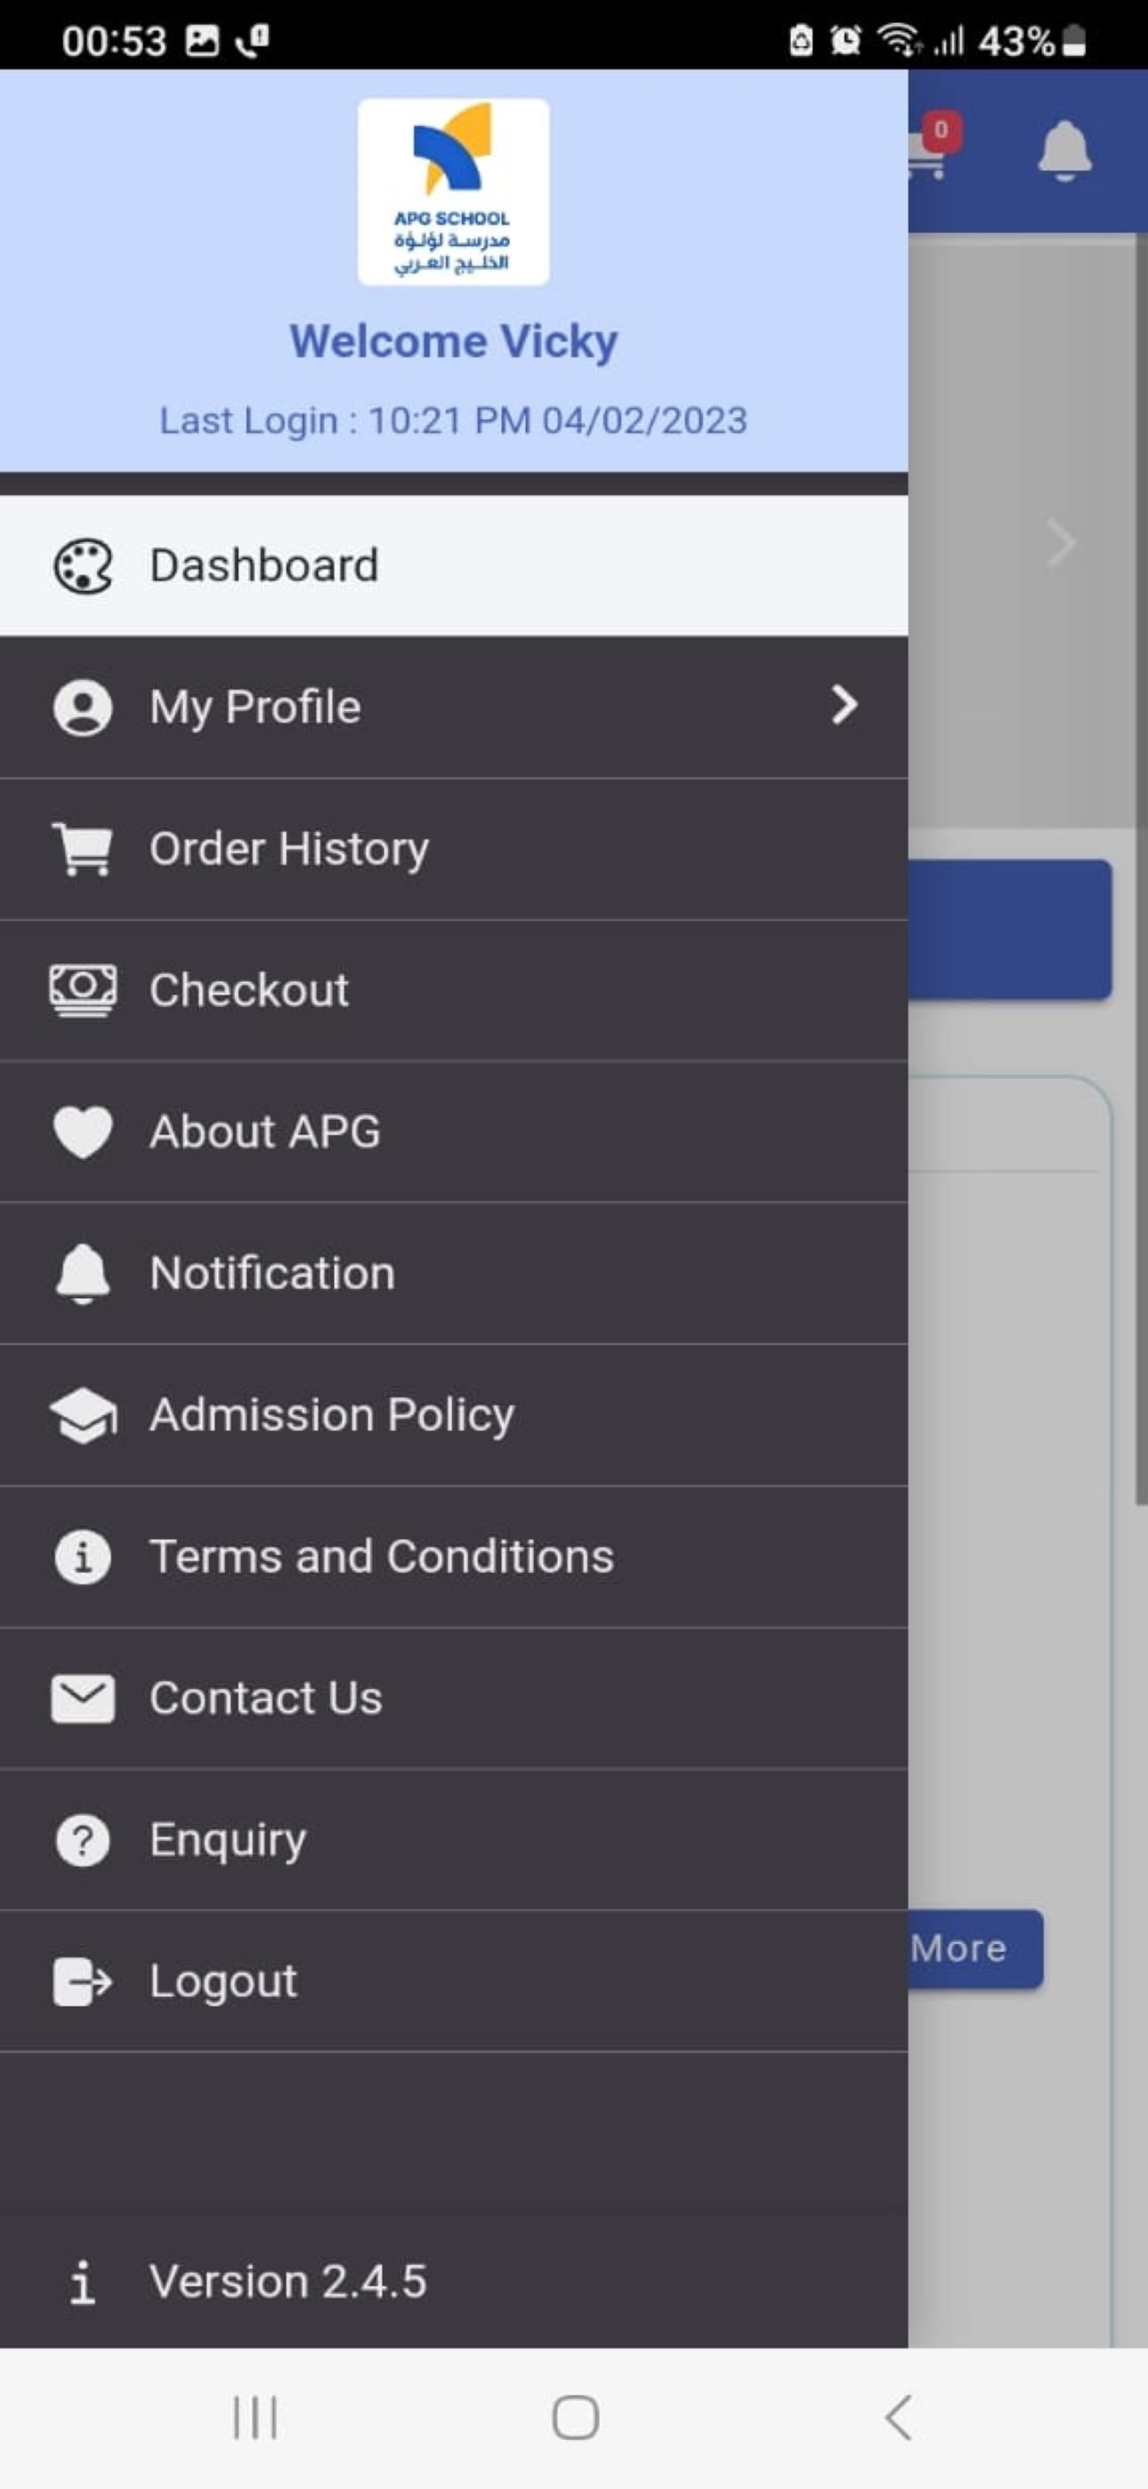Screen dimensions: 1148x2489
Task: Click the Order History cart icon
Action: 83,848
